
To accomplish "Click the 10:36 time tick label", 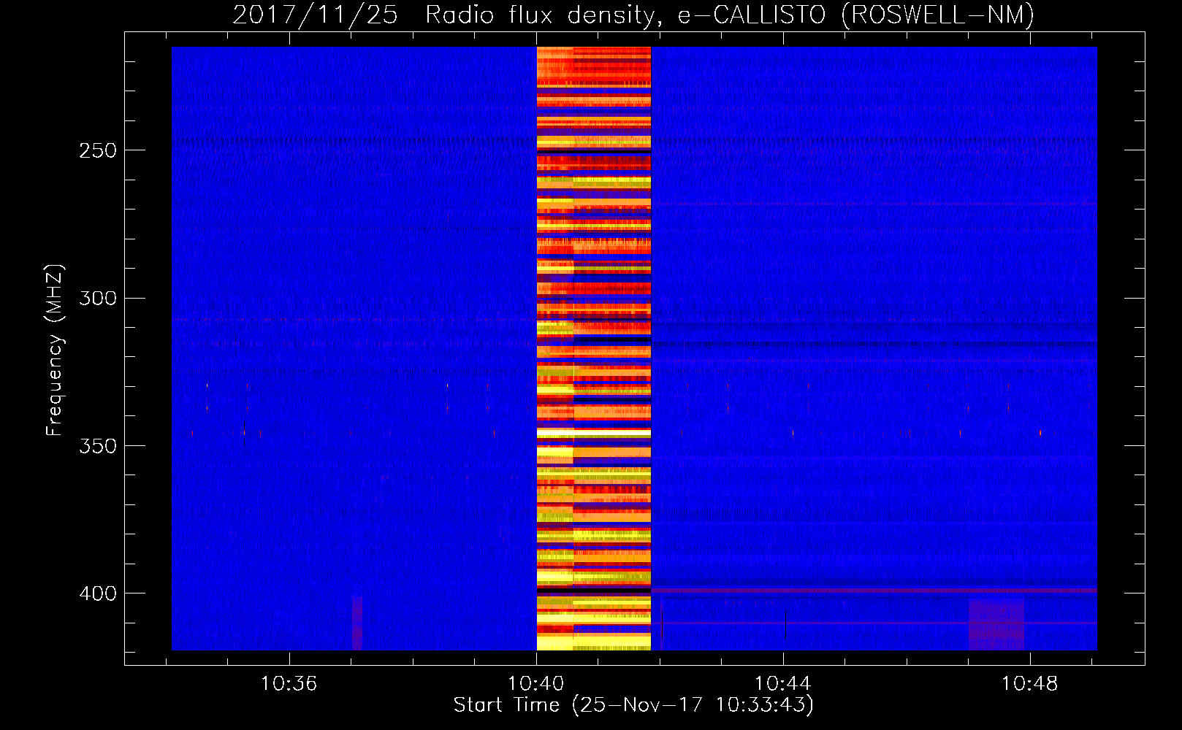I will coord(289,684).
